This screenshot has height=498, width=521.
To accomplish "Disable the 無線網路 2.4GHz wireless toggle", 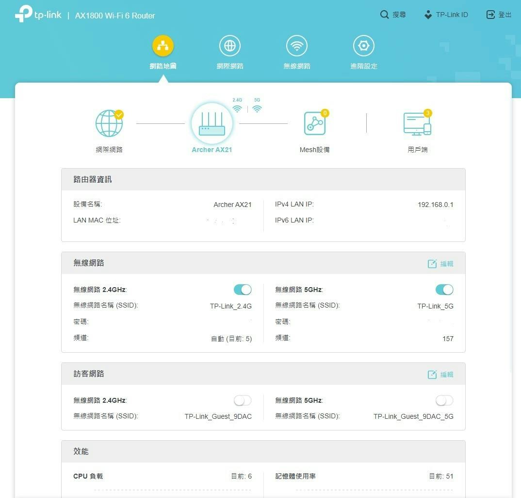I will (243, 290).
